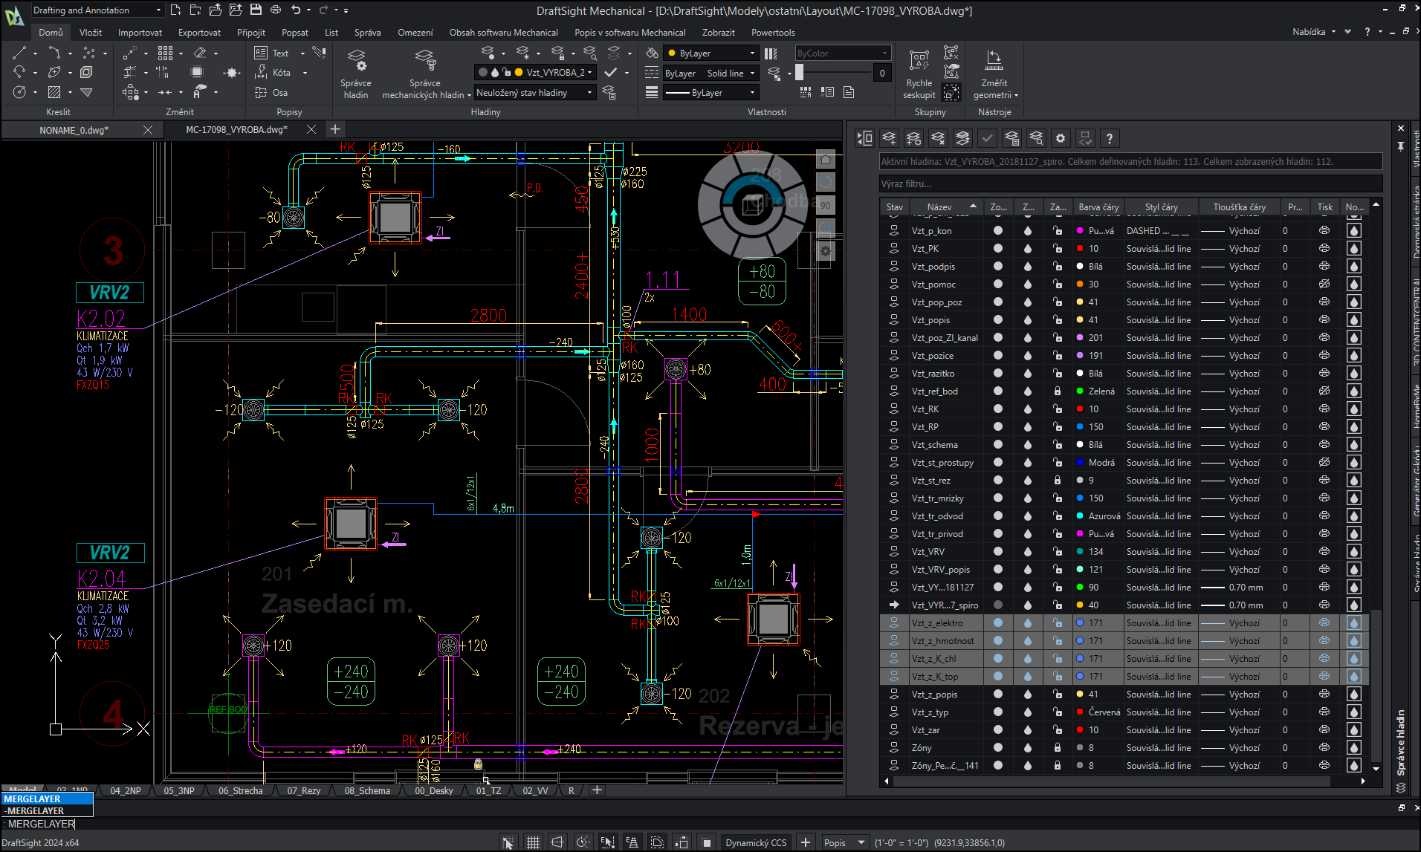This screenshot has height=852, width=1421.
Task: Click the Výraz filtru filter input field
Action: (1130, 183)
